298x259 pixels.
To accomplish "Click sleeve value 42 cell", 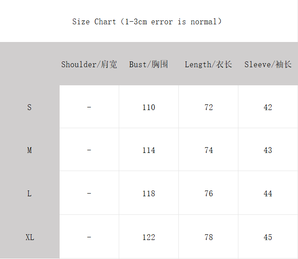I will (x=268, y=107).
